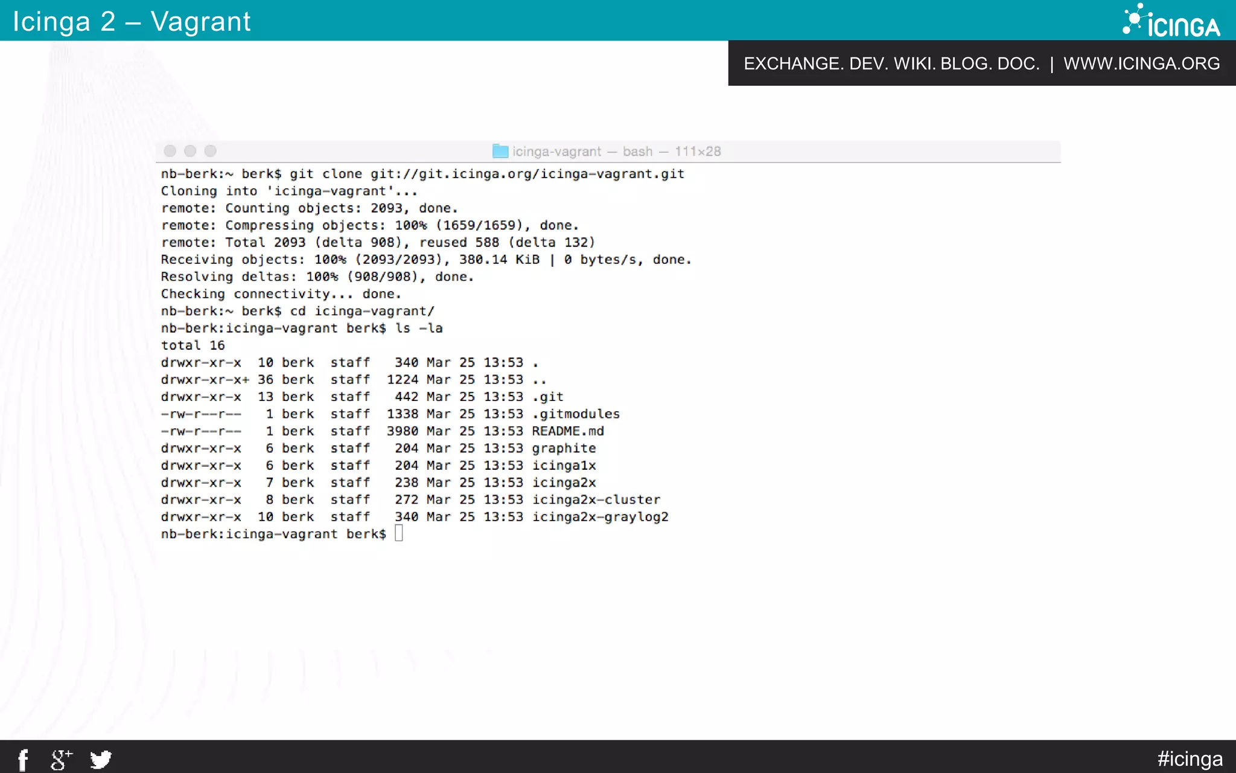This screenshot has height=773, width=1236.
Task: Click the Google Plus icon in footer
Action: tap(61, 759)
